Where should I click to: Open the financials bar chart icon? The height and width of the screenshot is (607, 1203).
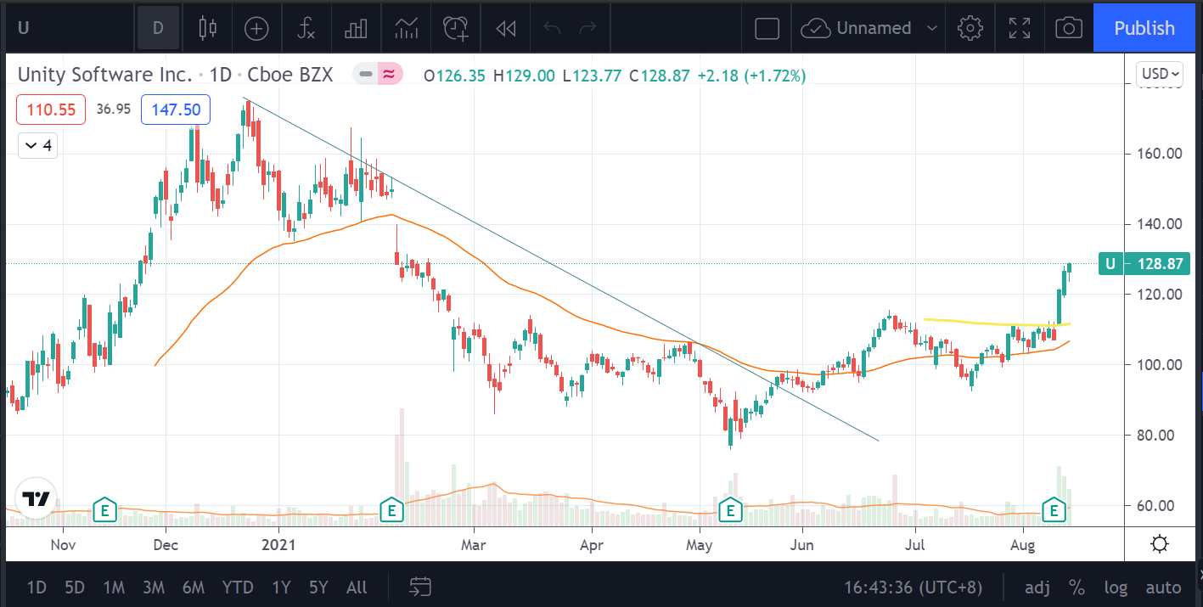coord(355,28)
